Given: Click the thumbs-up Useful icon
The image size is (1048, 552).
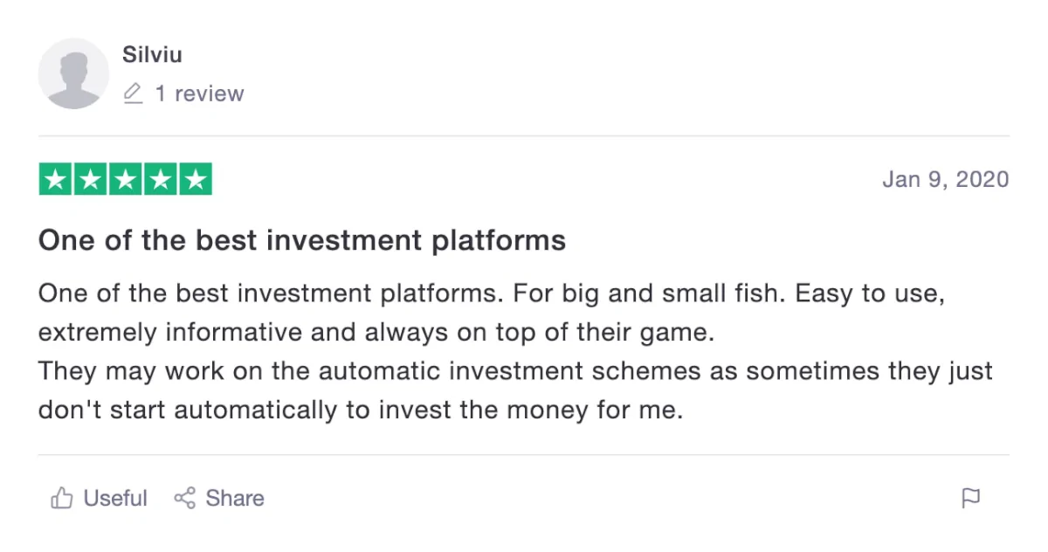Looking at the screenshot, I should point(61,499).
